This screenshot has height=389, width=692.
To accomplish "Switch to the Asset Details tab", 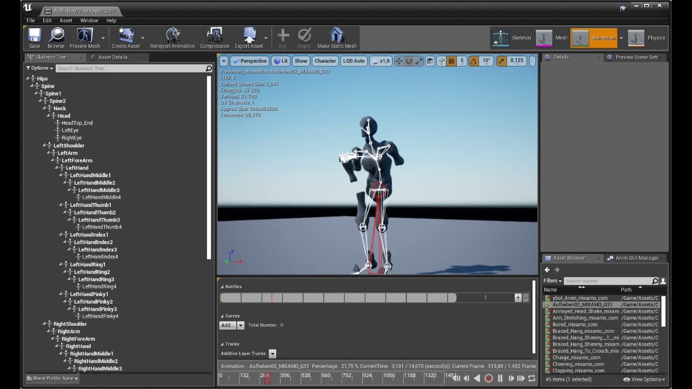I will click(x=112, y=57).
